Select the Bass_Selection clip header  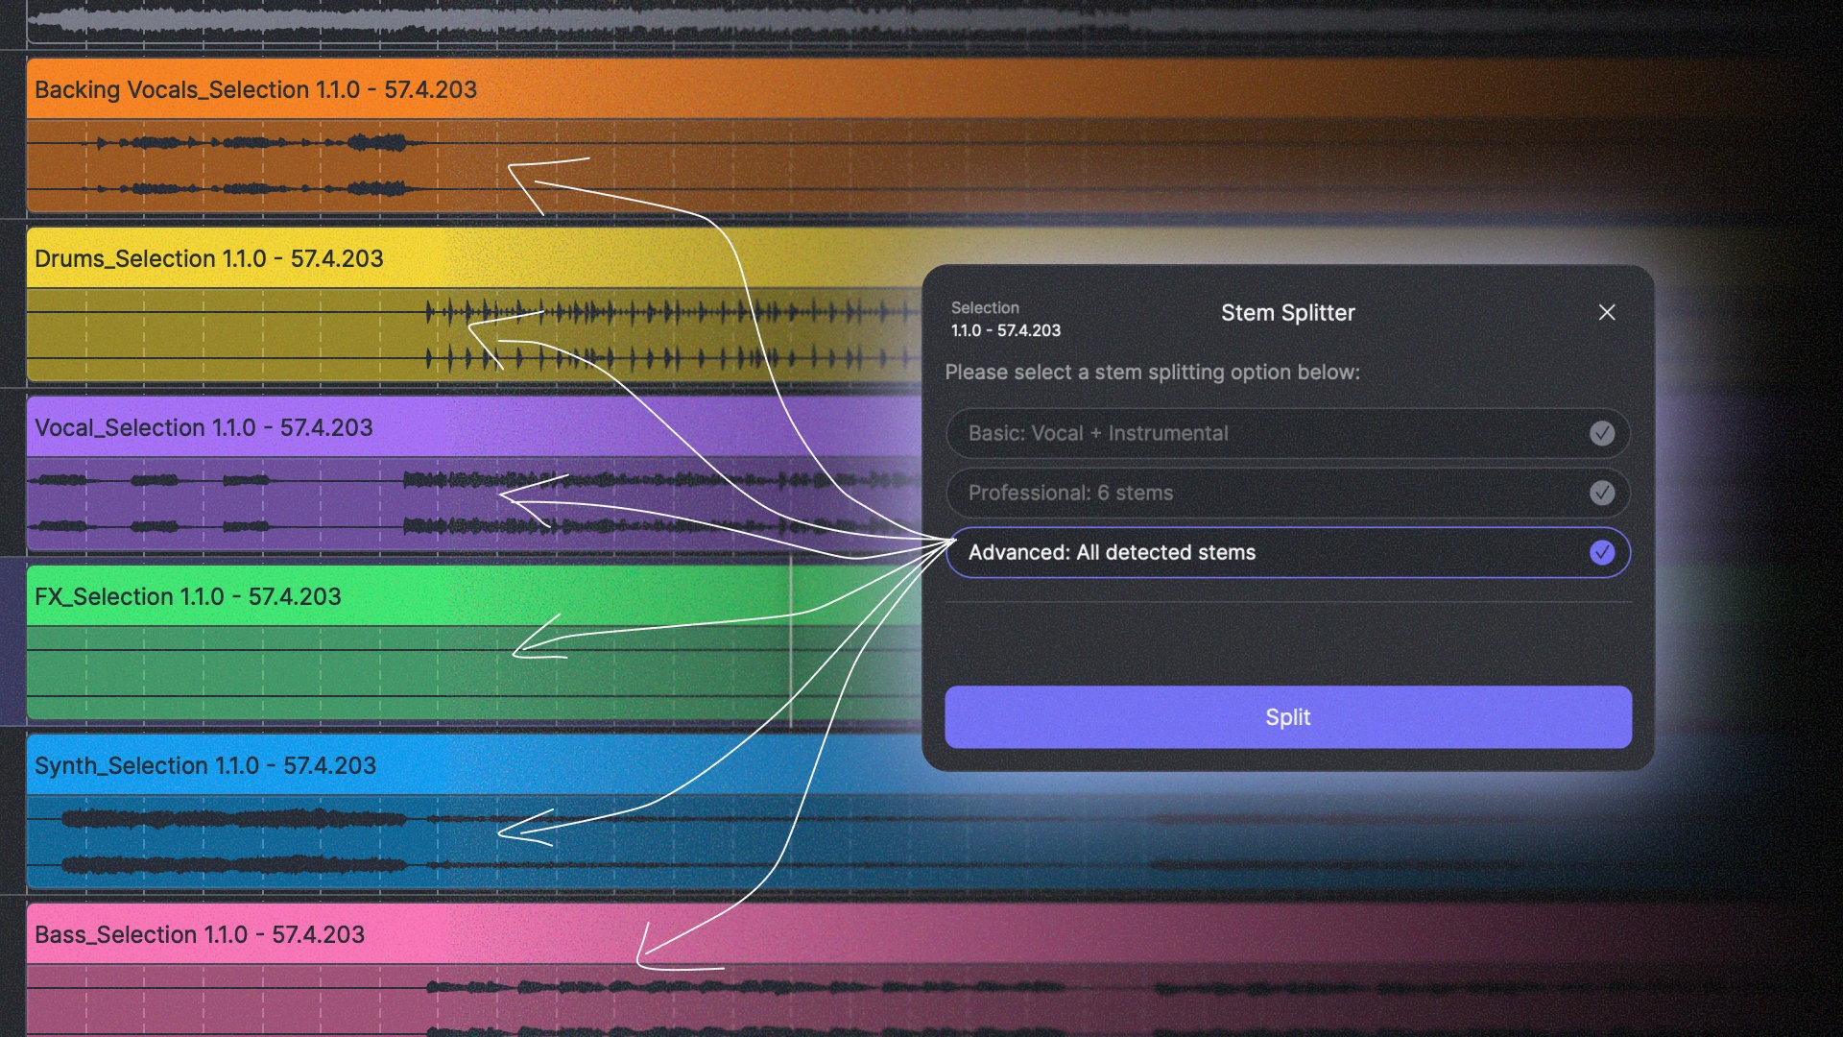pyautogui.click(x=200, y=934)
